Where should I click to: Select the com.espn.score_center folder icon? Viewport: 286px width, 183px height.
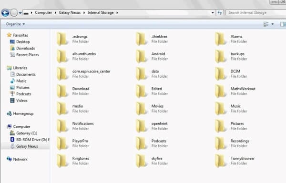coord(62,74)
